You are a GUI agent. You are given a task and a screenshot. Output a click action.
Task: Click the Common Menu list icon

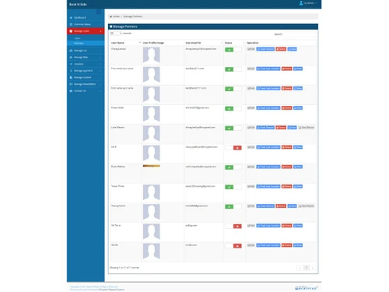pyautogui.click(x=71, y=24)
